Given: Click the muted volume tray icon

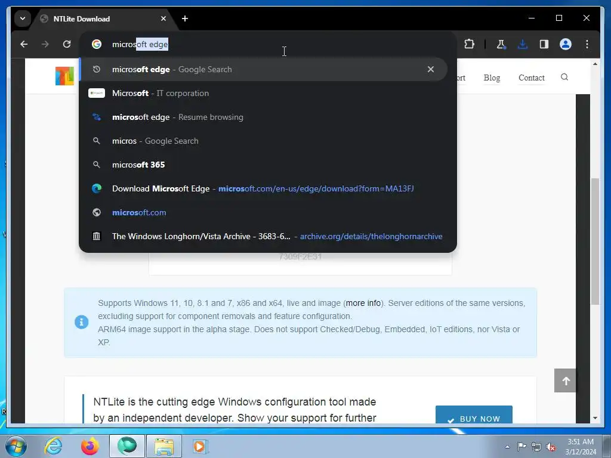Looking at the screenshot, I should click(551, 447).
